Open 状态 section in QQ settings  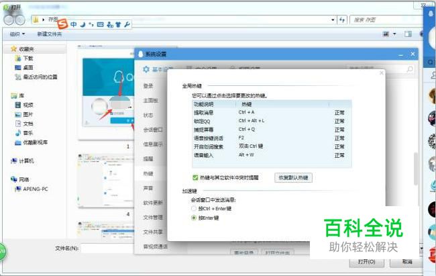[148, 115]
